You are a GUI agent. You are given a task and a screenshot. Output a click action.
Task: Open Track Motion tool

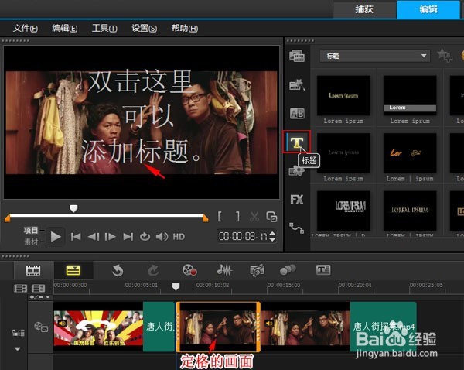[288, 270]
